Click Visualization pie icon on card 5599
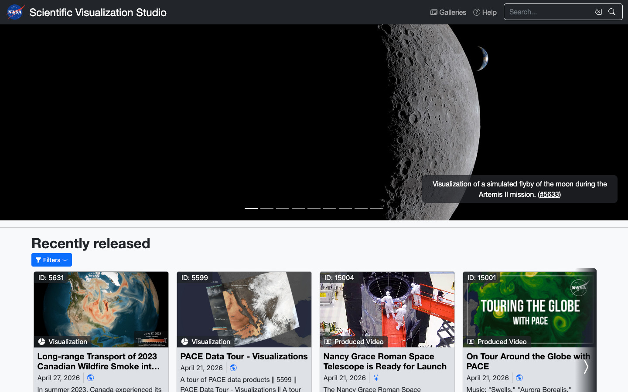Viewport: 628px width, 392px height. coord(185,342)
